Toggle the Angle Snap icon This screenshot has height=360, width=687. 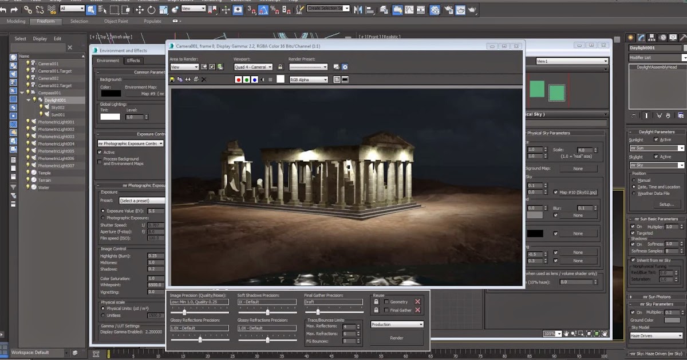(x=263, y=10)
